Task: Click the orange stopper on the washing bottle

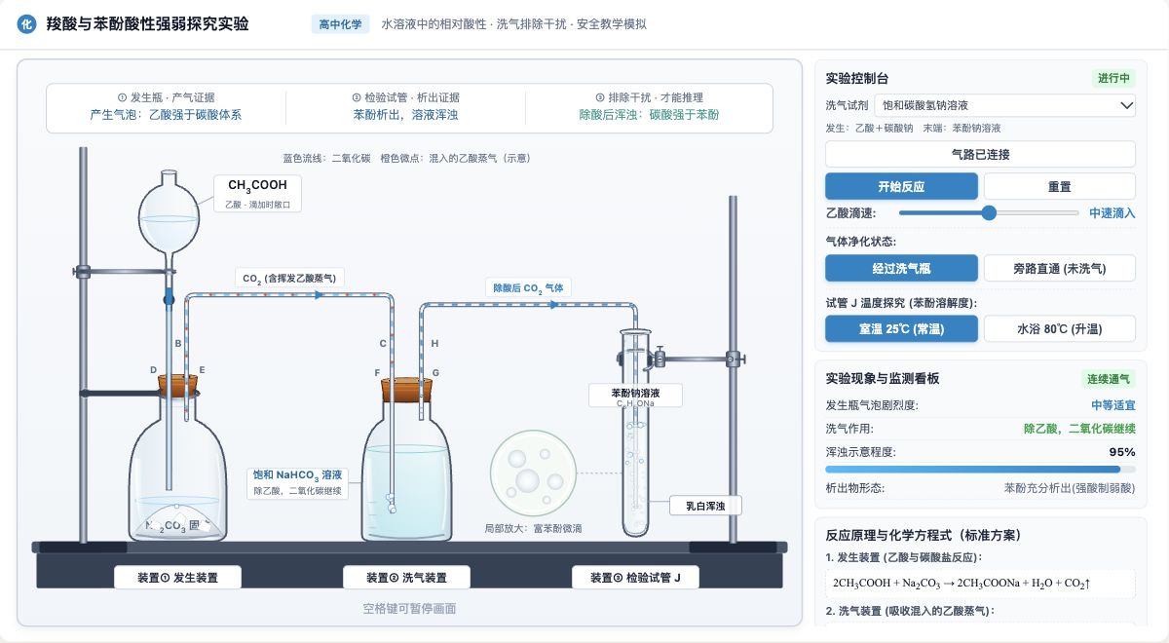Action: (406, 390)
